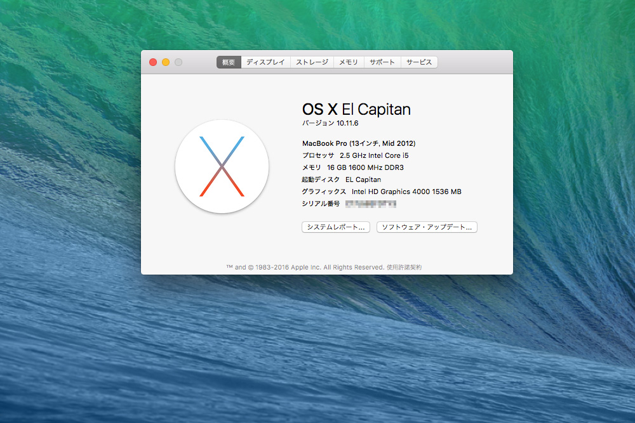The image size is (635, 423).
Task: Minimize window with the yellow button
Action: [x=166, y=62]
